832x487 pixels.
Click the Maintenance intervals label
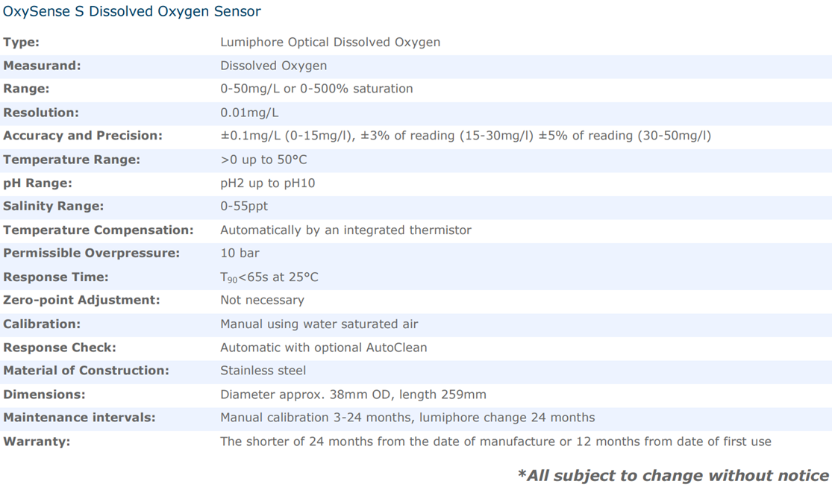coord(79,418)
